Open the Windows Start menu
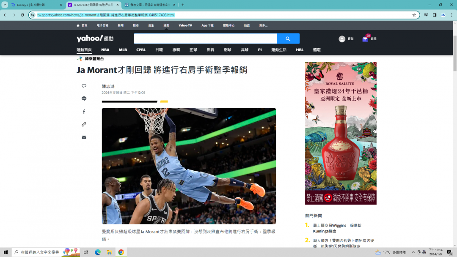Viewport: 457px width, 257px height. pos(6,252)
